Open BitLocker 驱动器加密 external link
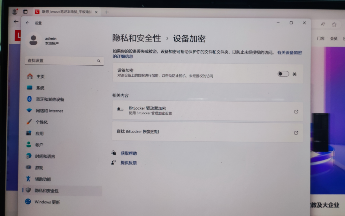Screen dimensions: 345x216 (296, 112)
